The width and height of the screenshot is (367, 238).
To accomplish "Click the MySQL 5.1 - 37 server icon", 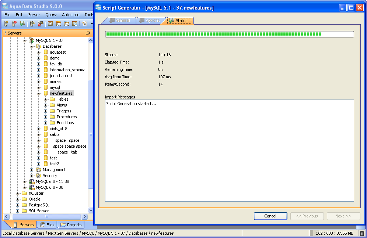I will [x=31, y=40].
